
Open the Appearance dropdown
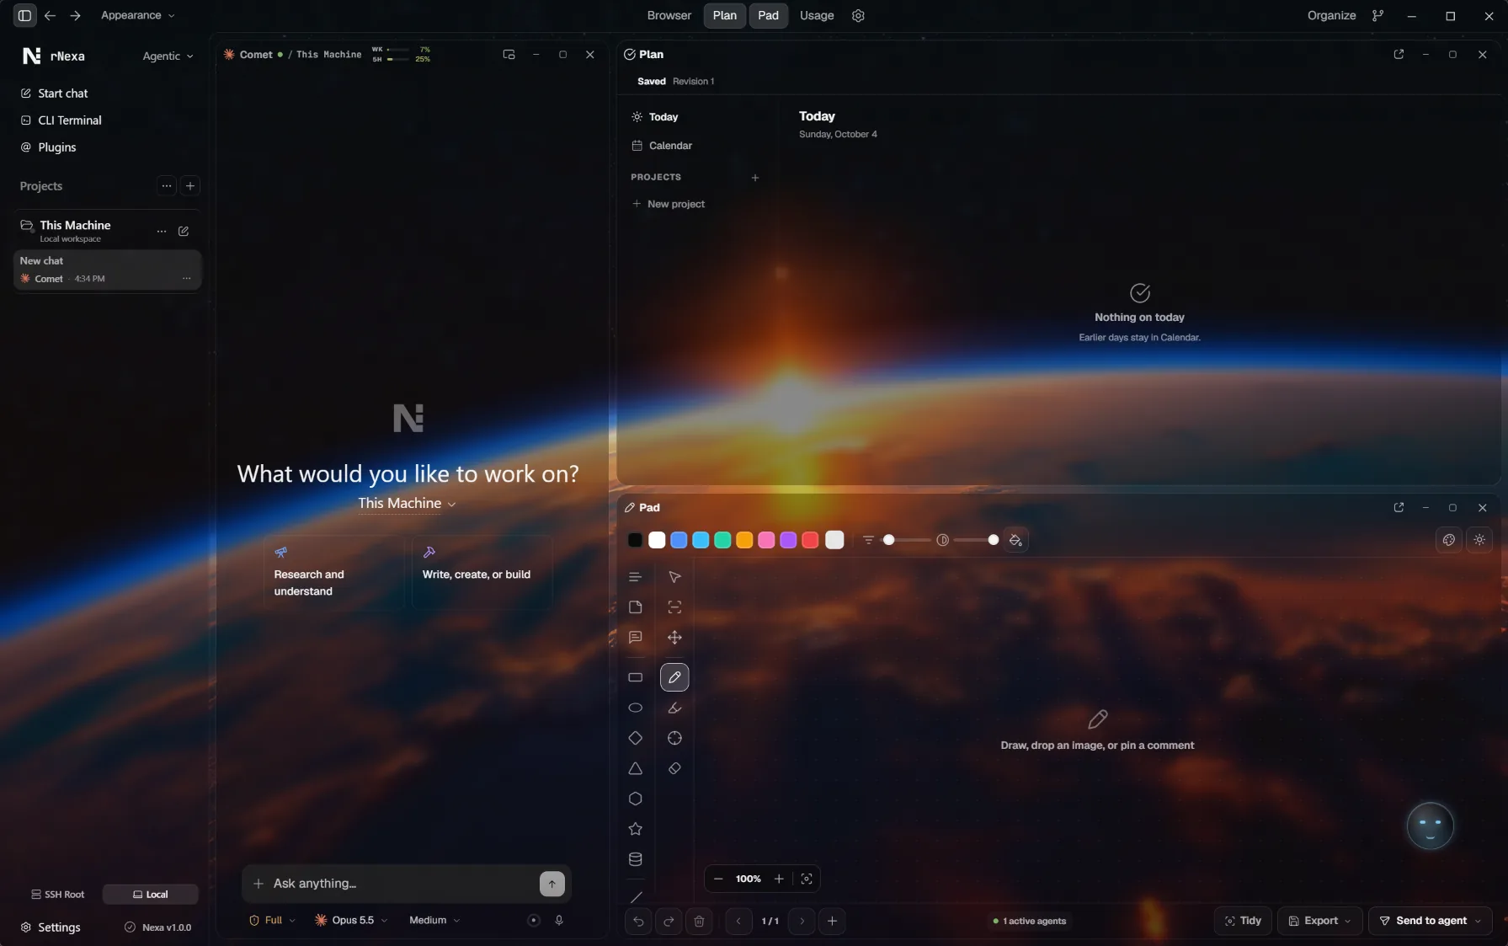138,15
